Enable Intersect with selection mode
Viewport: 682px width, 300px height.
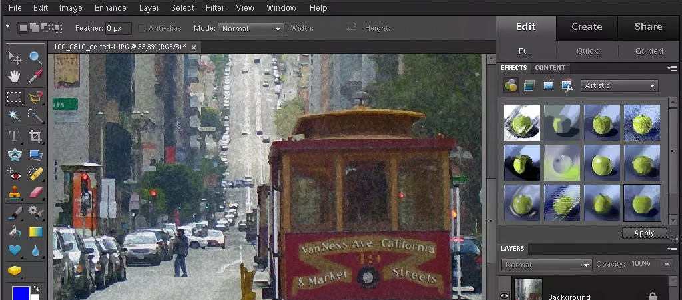57,28
